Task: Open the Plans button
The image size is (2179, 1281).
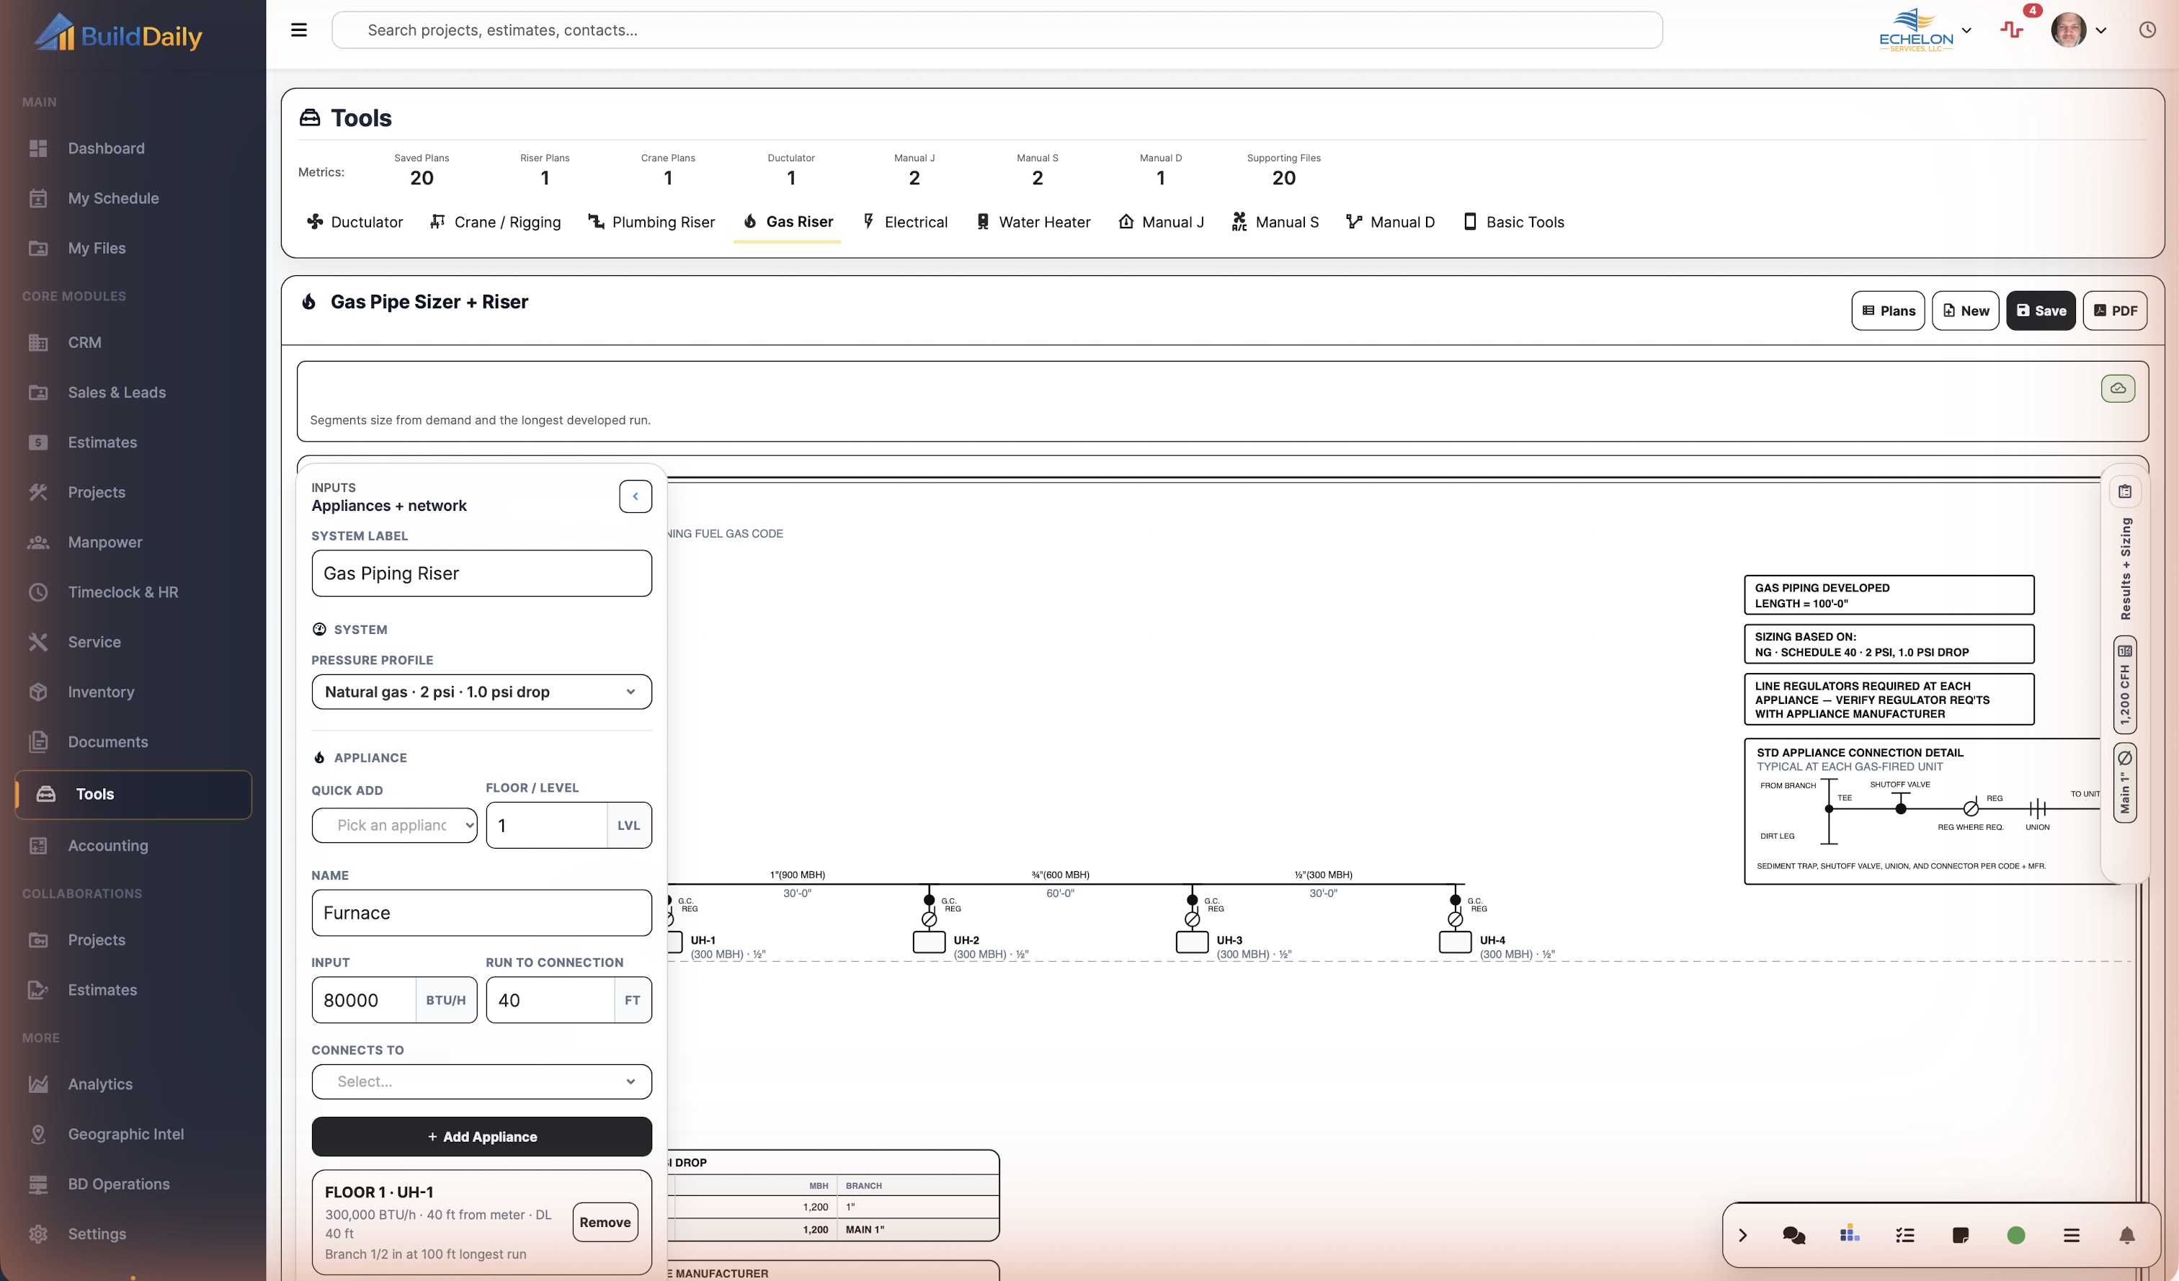Action: (1889, 311)
